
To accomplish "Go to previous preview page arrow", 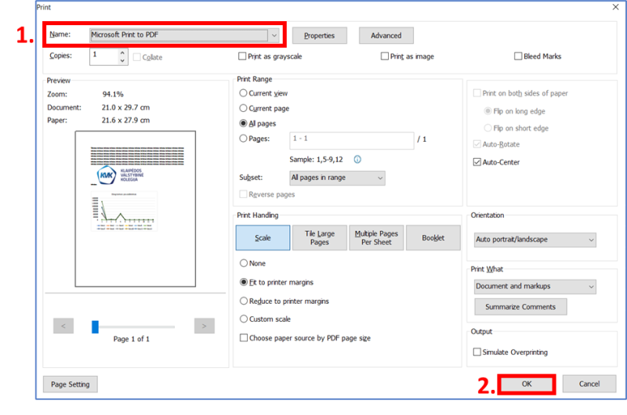I will [x=63, y=326].
